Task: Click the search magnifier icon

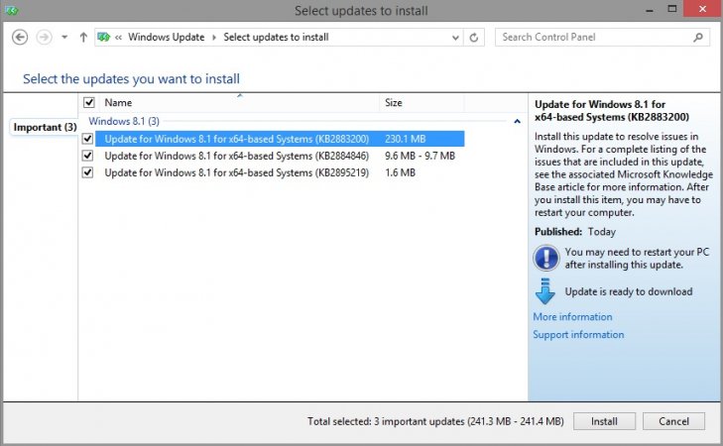Action: click(698, 37)
